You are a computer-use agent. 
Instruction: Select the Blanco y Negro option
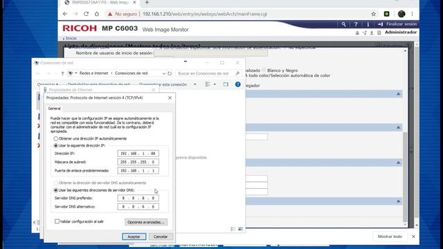tap(264, 71)
